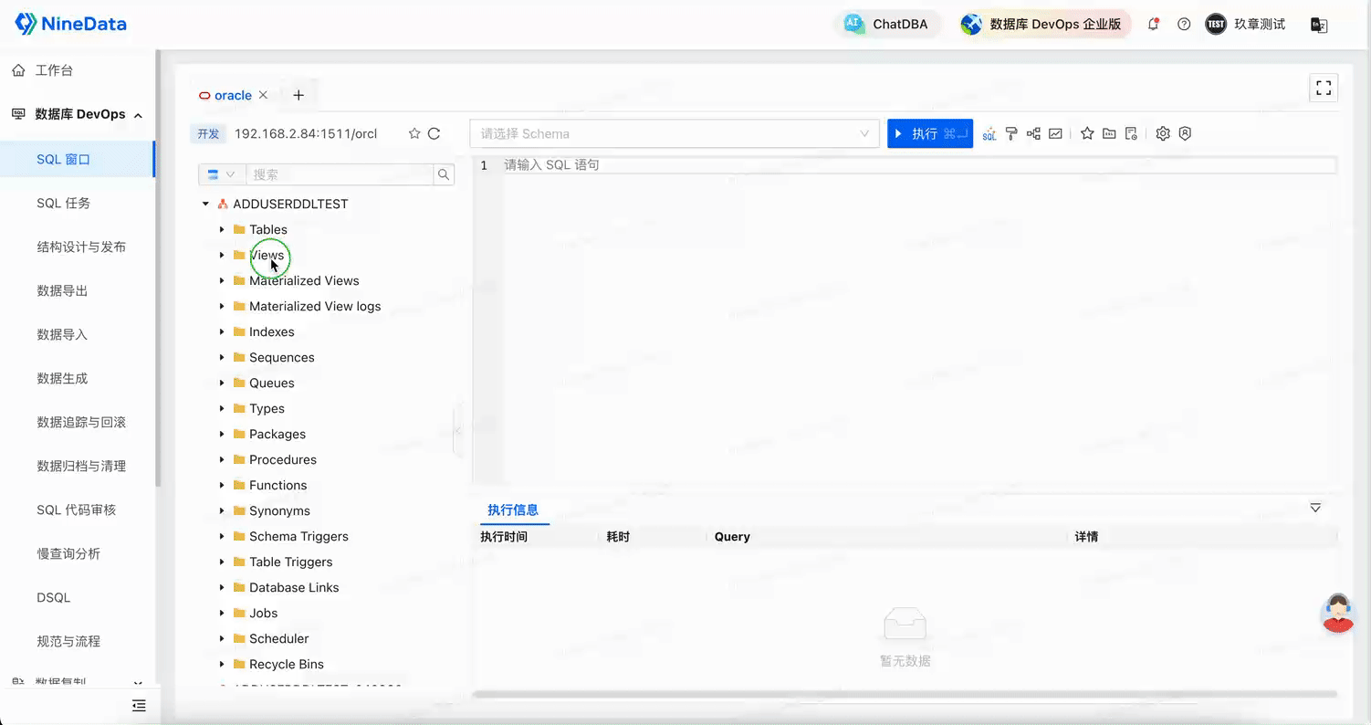Click the 执行 run button

(x=930, y=134)
